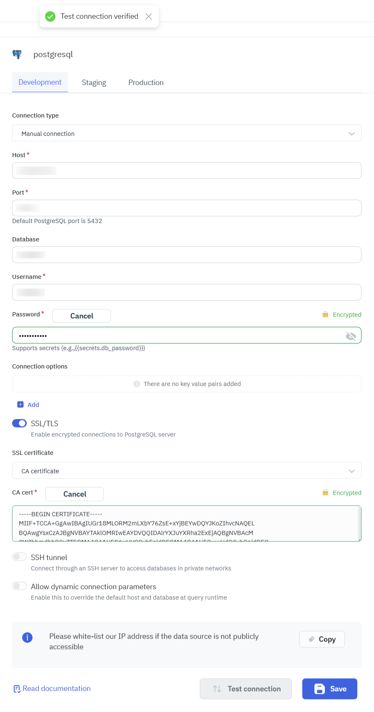Enable the SSH tunnel toggle
This screenshot has height=712, width=374.
click(x=19, y=557)
